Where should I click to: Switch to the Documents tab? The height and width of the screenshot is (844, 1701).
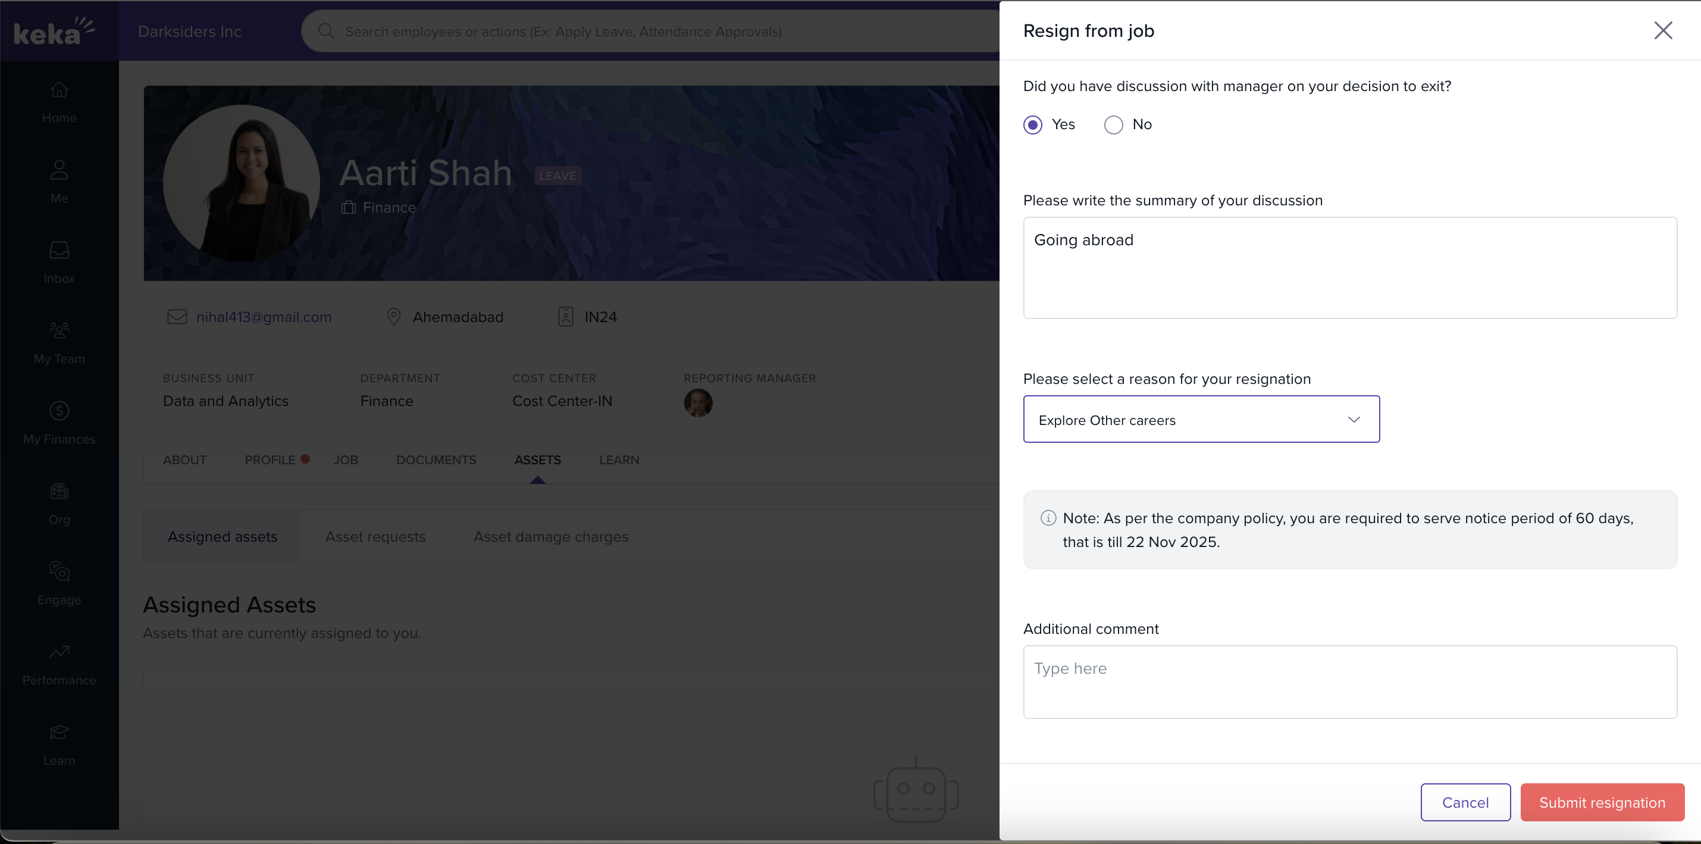(x=436, y=459)
